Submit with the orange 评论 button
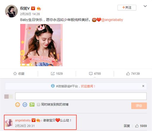The height and width of the screenshot is (131, 152). (139, 106)
